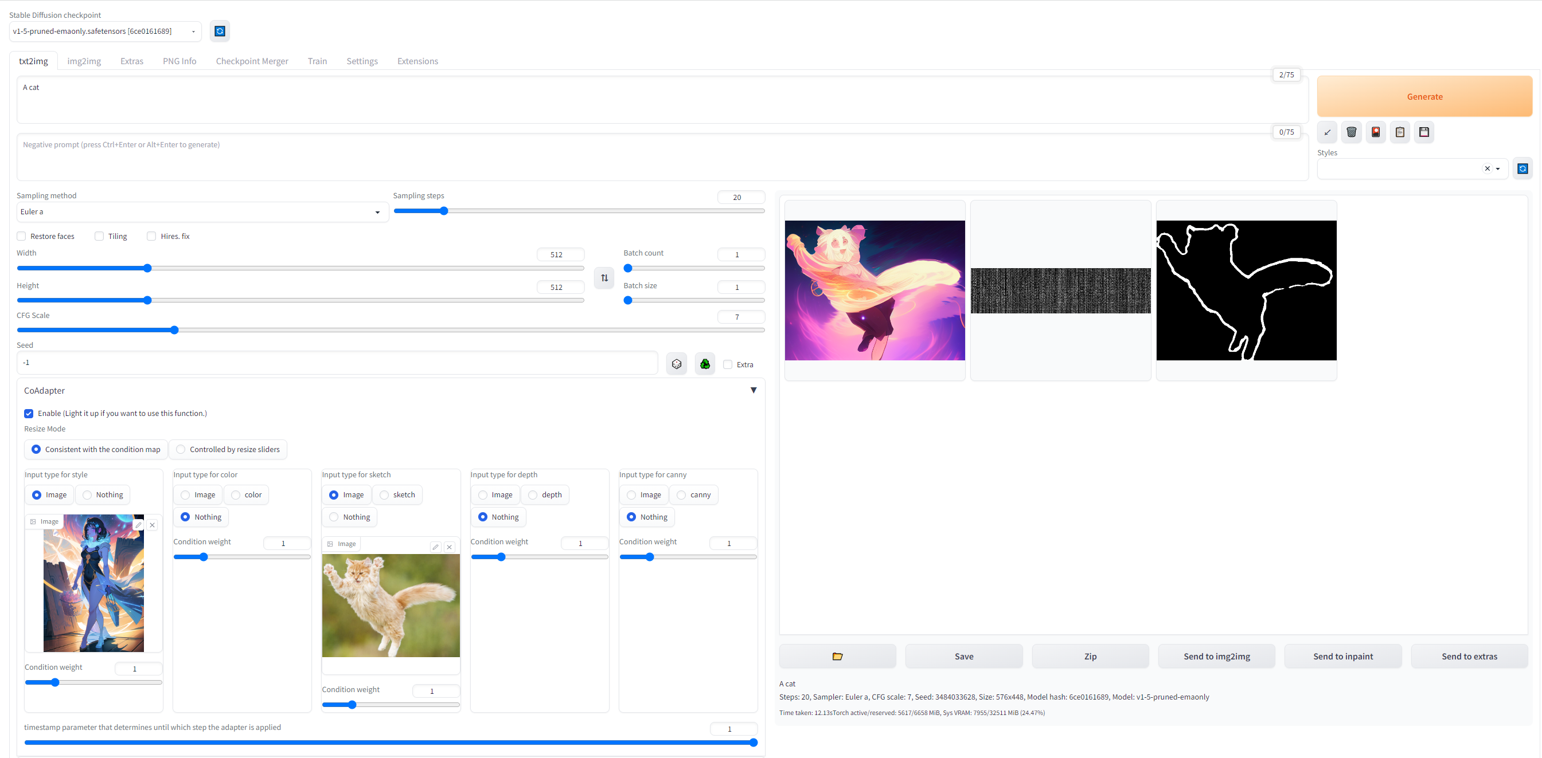The image size is (1542, 758).
Task: Open the Sampling method dropdown
Action: click(202, 212)
